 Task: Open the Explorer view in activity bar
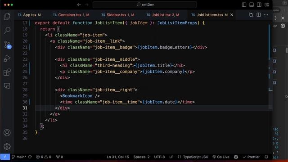pos(7,17)
